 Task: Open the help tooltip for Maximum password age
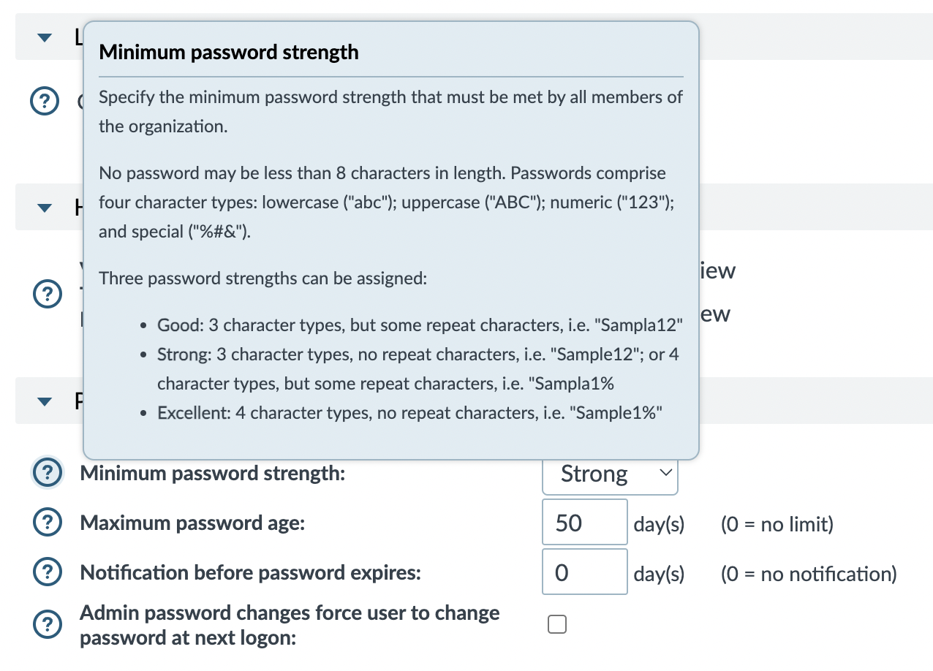point(47,522)
